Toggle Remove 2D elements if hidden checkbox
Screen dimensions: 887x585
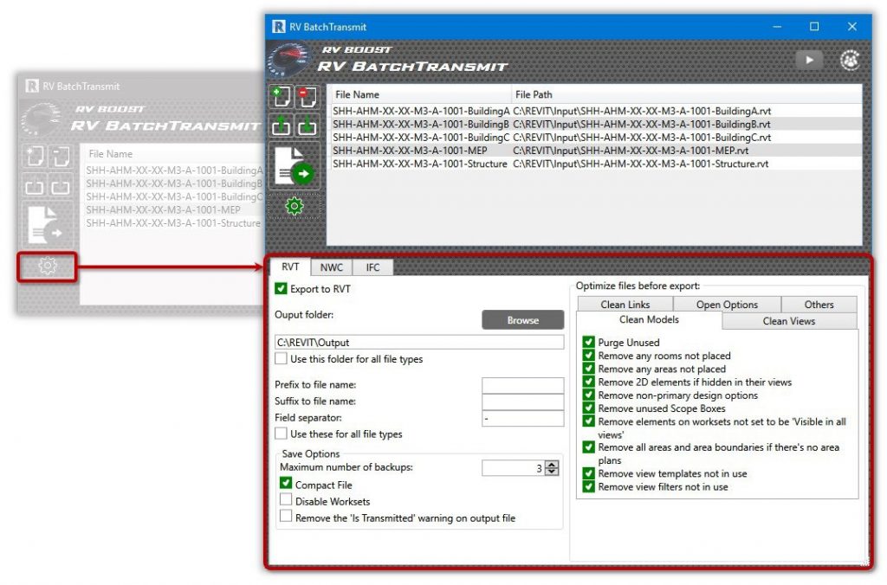click(x=588, y=382)
